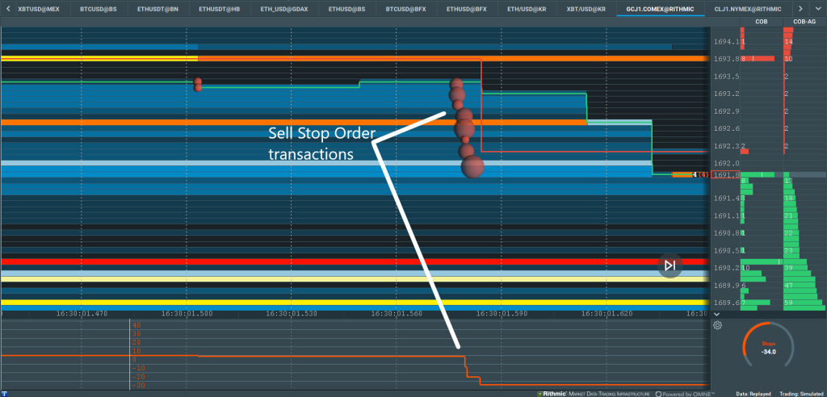Screen dimensions: 827x397
Task: Click the 1692.0 price level
Action: (x=725, y=164)
